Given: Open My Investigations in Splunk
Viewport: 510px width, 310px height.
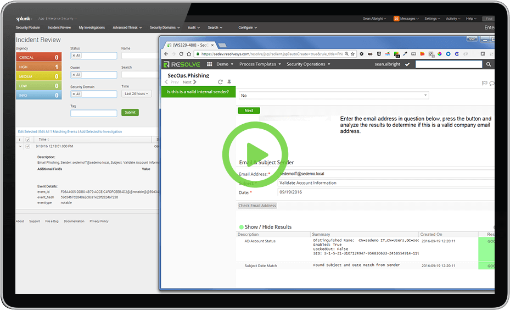Looking at the screenshot, I should pos(92,27).
